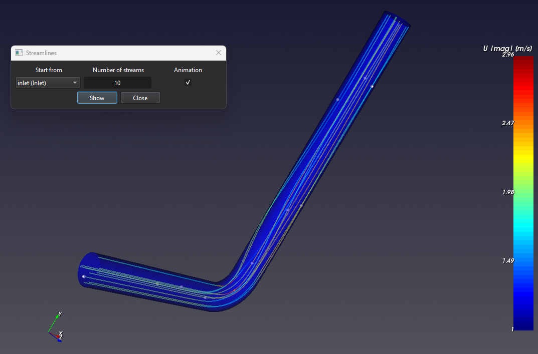Click the Number of streams field
This screenshot has width=538, height=354.
coord(117,83)
